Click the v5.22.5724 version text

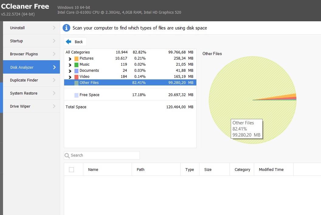pos(18,14)
